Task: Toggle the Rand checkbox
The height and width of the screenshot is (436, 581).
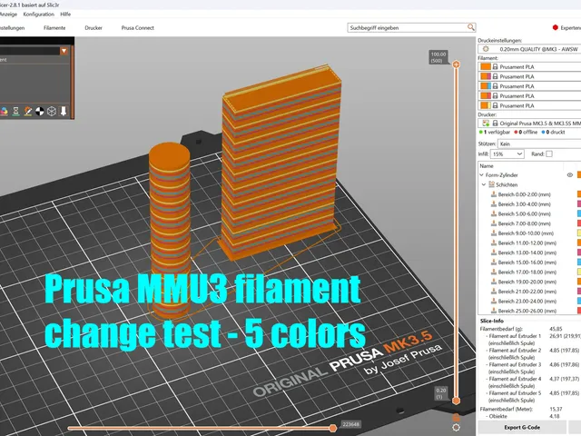Action: (549, 154)
